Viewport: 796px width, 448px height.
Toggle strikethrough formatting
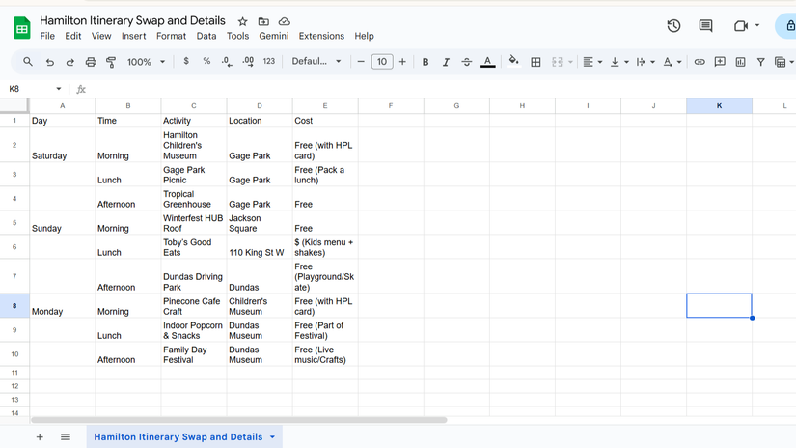(x=466, y=62)
